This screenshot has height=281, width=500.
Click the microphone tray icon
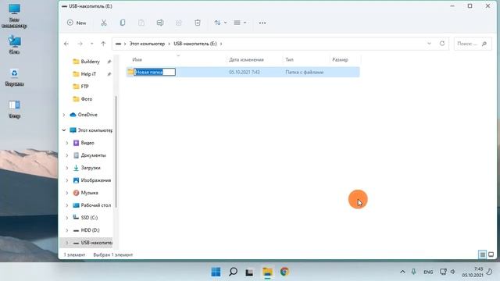pos(413,272)
